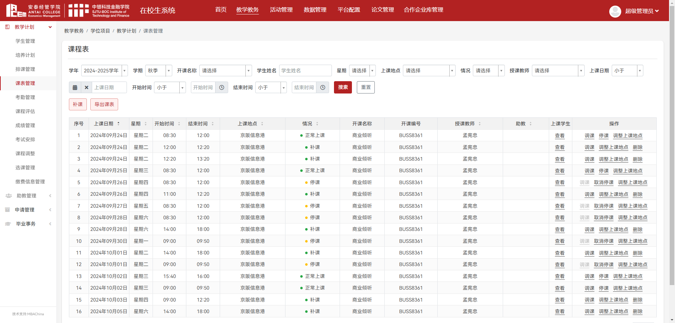Open 合作企业库管理 top menu

[x=424, y=10]
